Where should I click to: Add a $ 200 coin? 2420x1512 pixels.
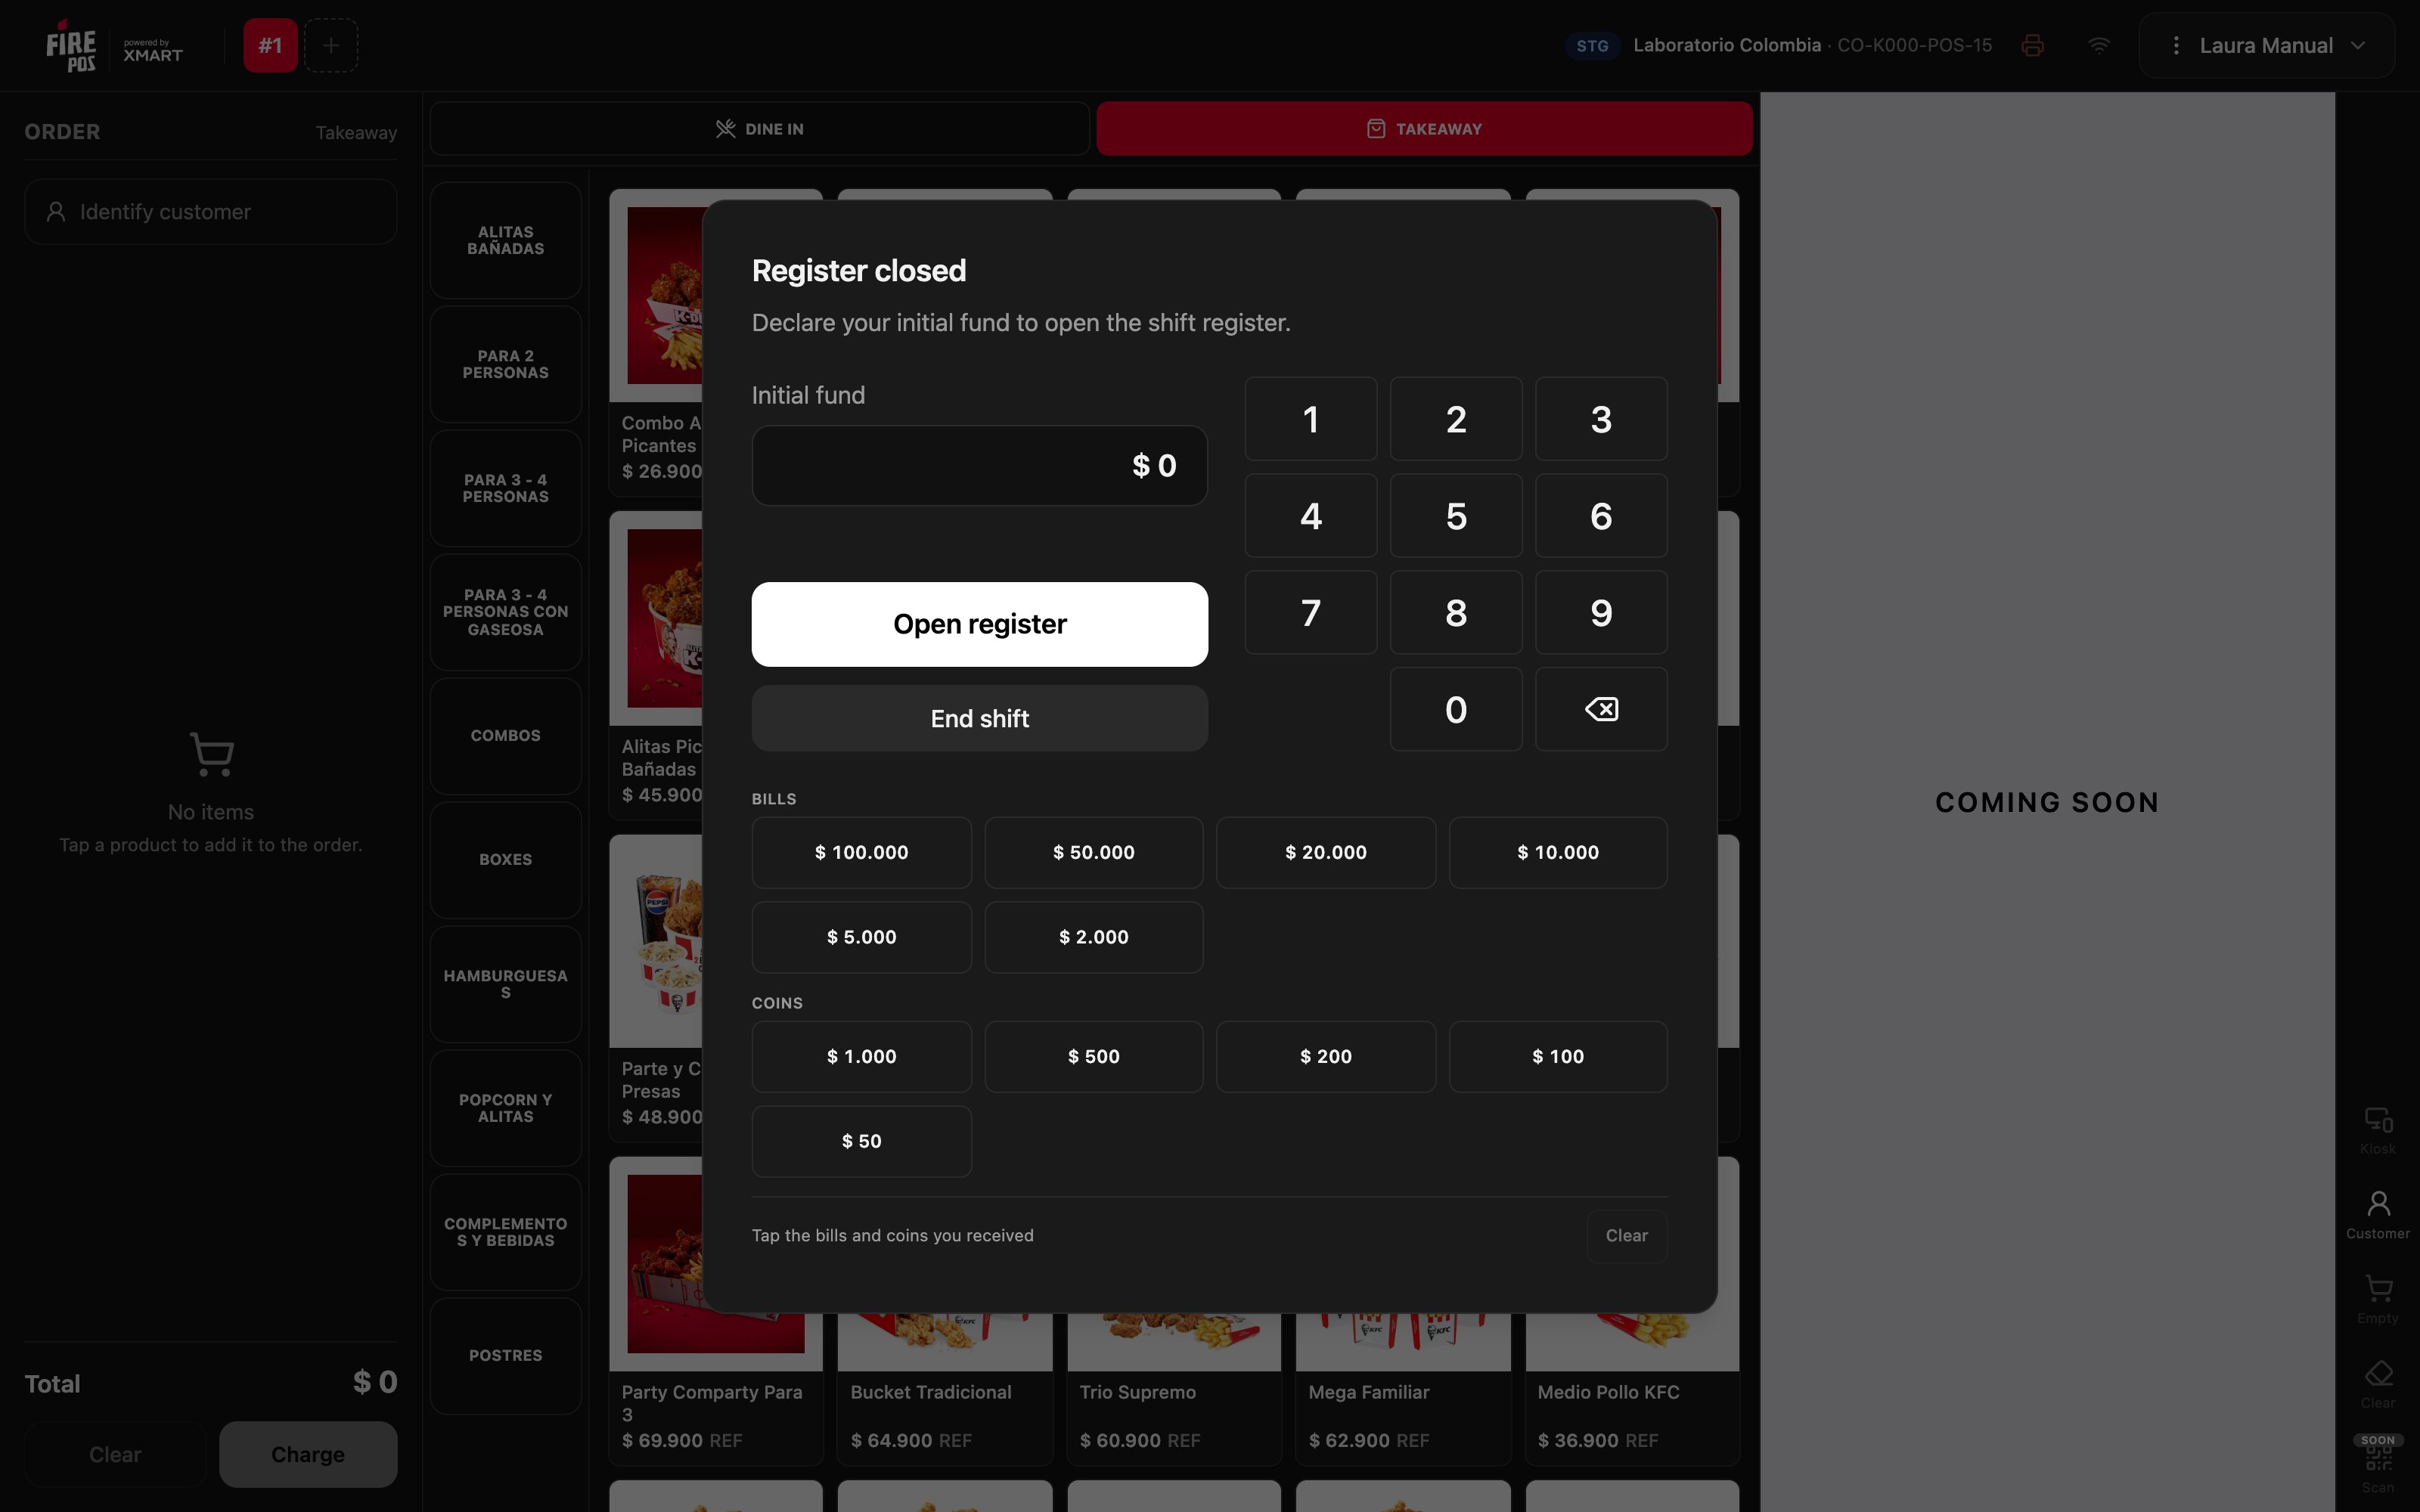tap(1326, 1057)
